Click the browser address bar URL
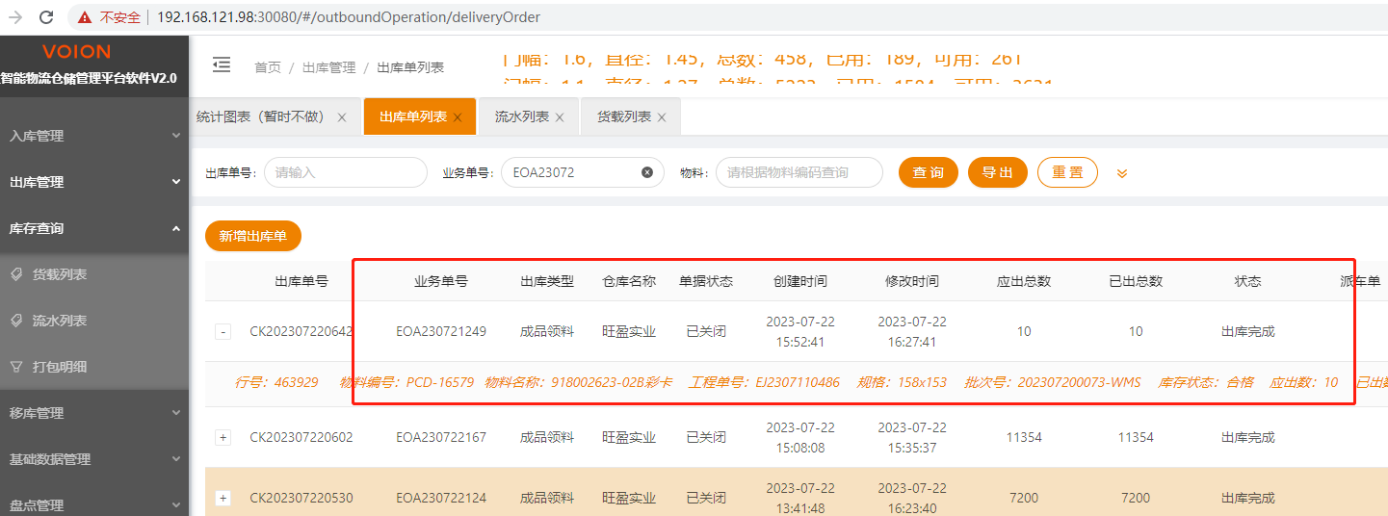This screenshot has height=516, width=1388. 348,17
